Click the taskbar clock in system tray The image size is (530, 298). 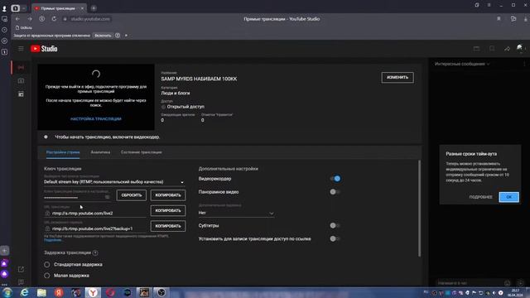(515, 292)
